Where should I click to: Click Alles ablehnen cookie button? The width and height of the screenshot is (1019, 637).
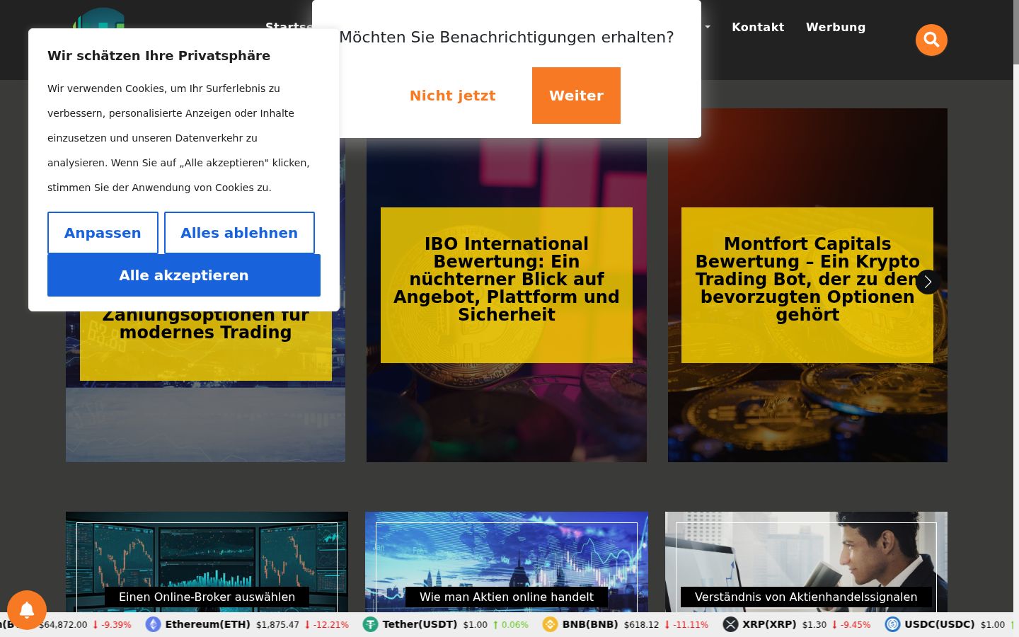(239, 233)
